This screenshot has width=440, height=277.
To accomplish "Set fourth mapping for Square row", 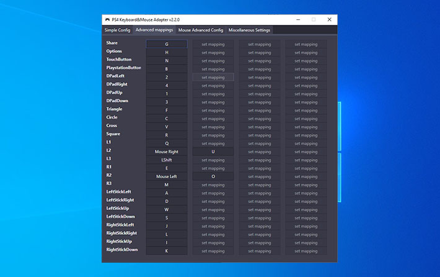I will click(x=306, y=135).
